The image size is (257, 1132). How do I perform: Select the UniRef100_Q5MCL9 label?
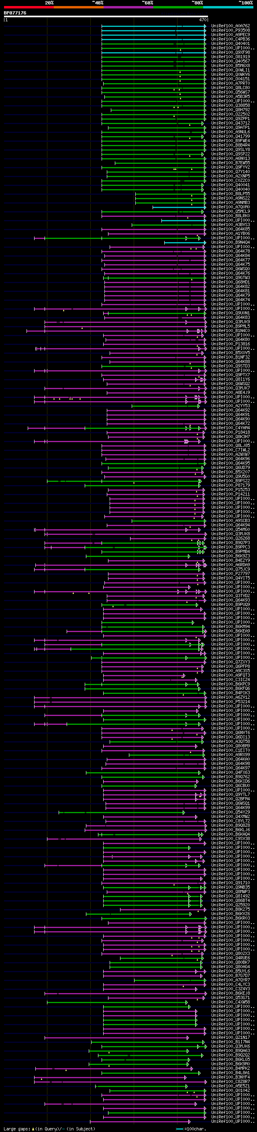230,211
